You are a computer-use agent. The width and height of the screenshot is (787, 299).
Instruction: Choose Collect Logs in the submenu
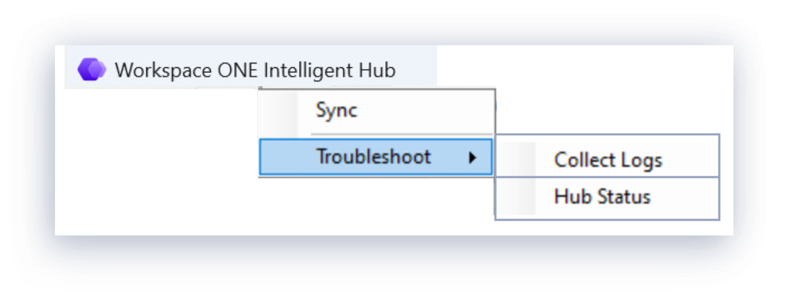pos(608,160)
